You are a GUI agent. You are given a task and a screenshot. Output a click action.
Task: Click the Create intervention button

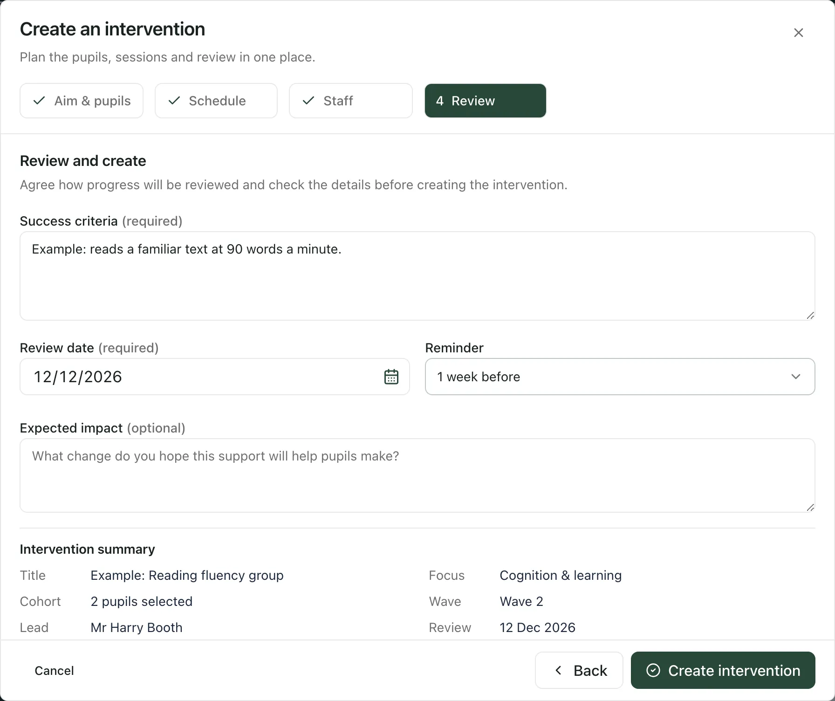tap(723, 670)
